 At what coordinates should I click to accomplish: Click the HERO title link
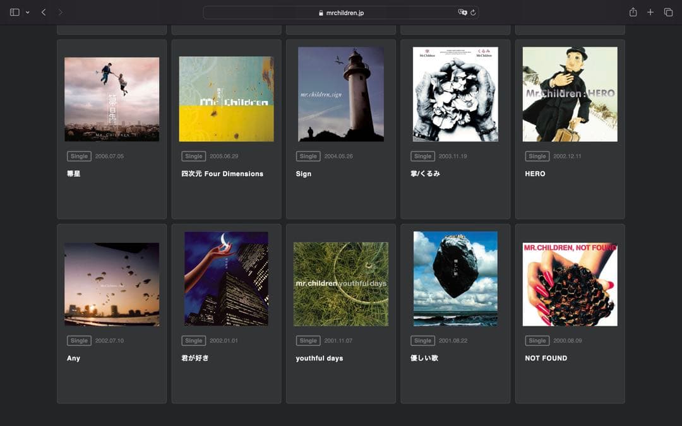coord(535,174)
